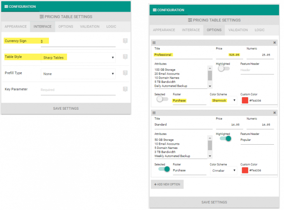
Task: Disable Highlighted for the Standard option
Action: click(225, 139)
